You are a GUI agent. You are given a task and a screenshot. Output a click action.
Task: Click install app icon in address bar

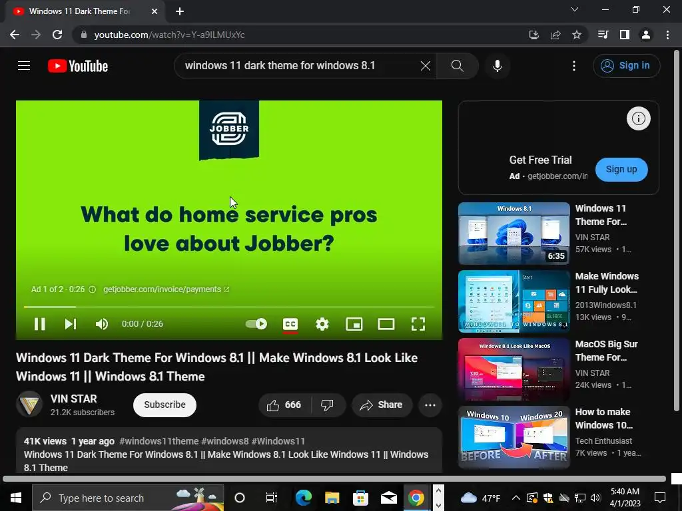[x=533, y=35]
